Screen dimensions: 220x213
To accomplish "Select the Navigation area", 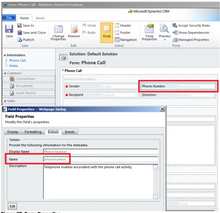I will [x=125, y=40].
